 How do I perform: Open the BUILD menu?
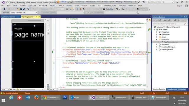pyautogui.click(x=61, y=6)
